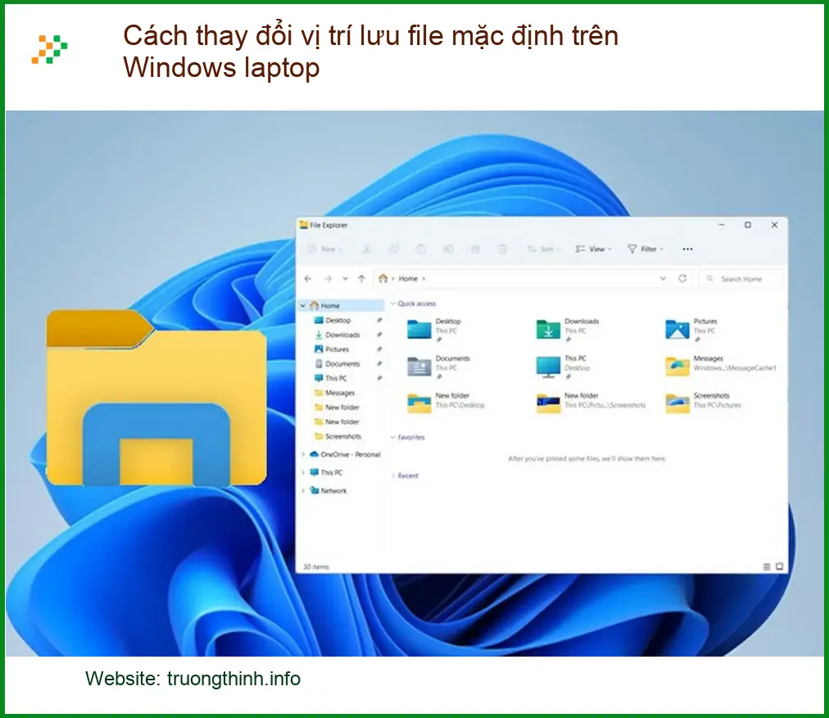
Task: Open Downloads in the sidebar
Action: click(x=342, y=334)
